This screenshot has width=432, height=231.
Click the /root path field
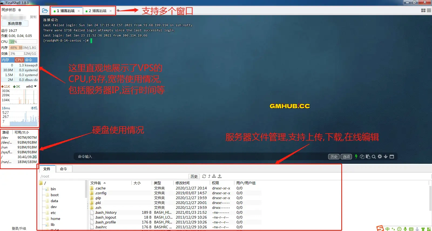coord(113,176)
